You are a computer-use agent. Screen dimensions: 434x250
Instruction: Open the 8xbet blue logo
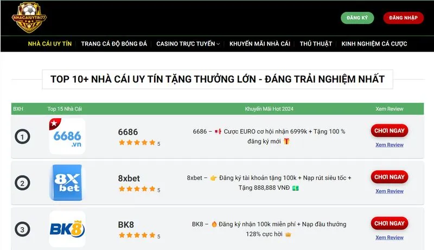[x=67, y=183]
